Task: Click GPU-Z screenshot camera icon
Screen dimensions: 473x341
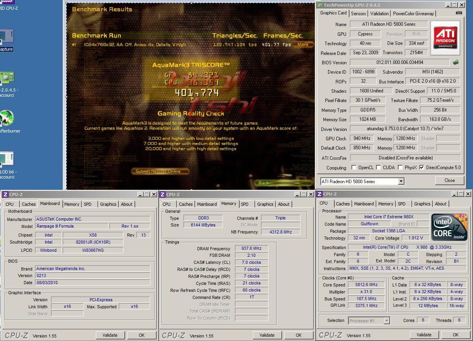Action: coord(459,13)
